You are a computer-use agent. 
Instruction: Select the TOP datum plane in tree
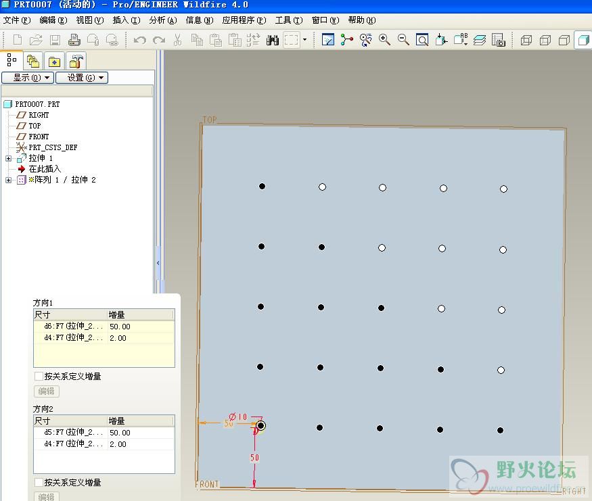coord(35,126)
